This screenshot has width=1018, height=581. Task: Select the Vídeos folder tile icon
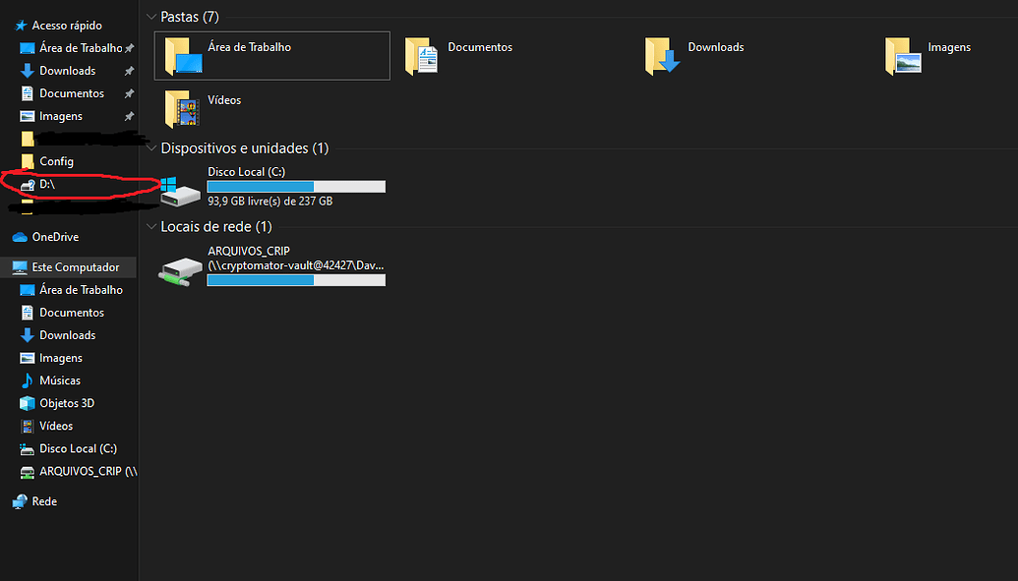(x=182, y=108)
